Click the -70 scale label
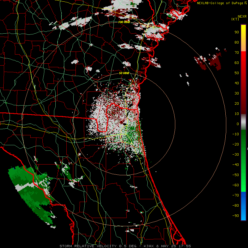Viewport: 248px width, 248px height. (236, 195)
